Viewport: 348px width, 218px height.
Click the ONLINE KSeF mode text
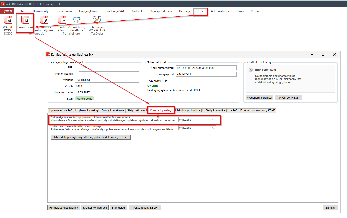point(153,86)
